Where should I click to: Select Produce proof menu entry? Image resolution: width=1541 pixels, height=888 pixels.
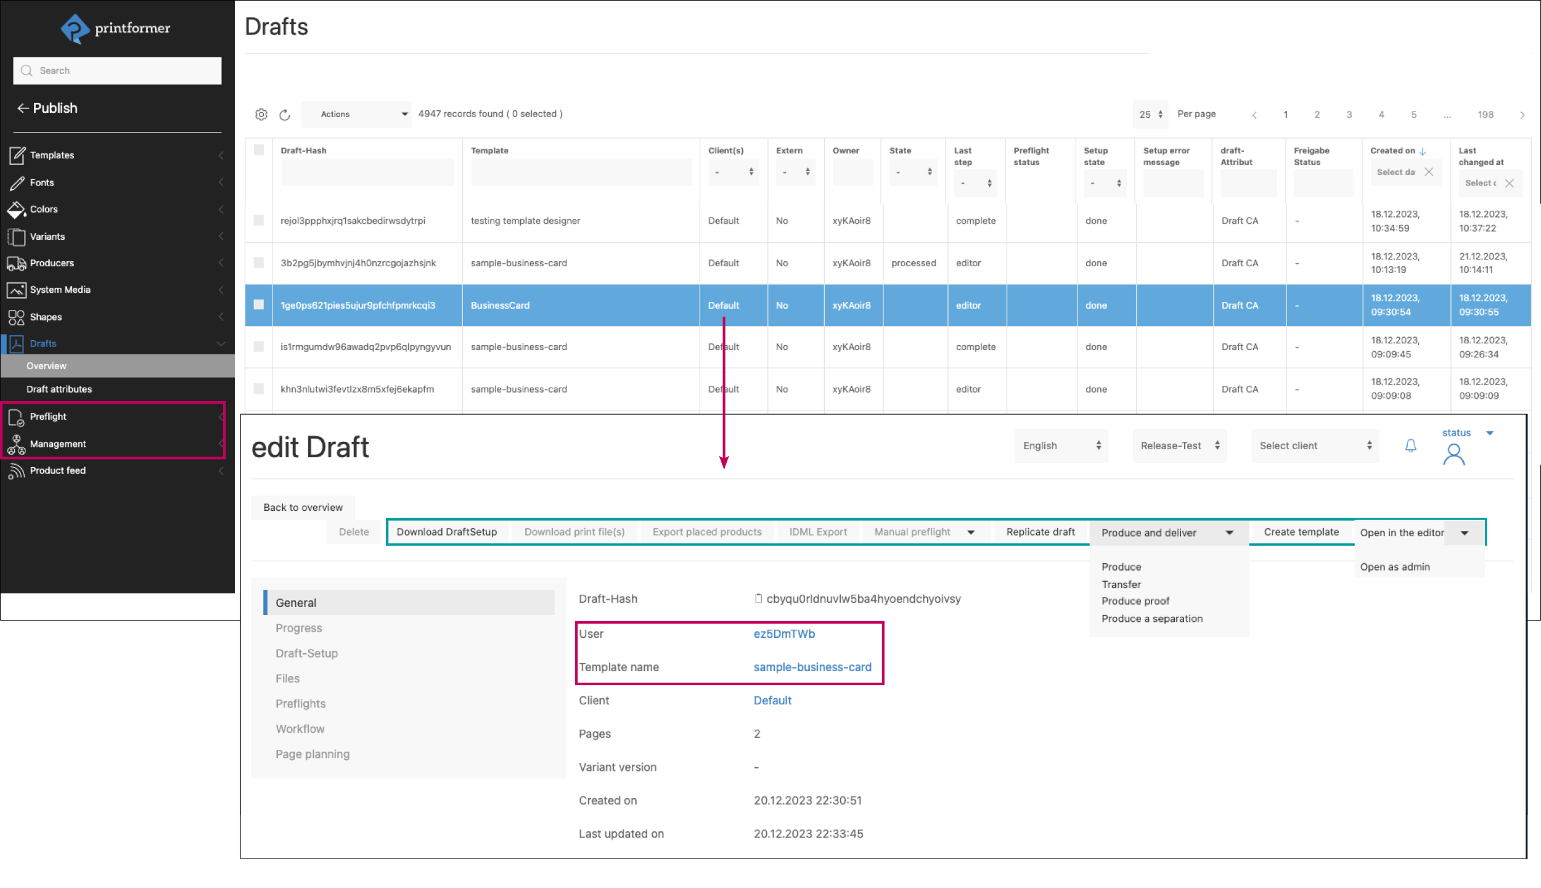(x=1135, y=601)
